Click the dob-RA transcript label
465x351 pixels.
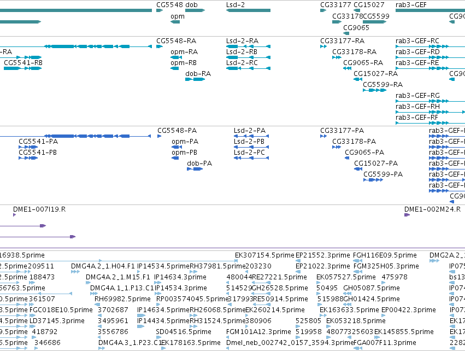tap(198, 74)
